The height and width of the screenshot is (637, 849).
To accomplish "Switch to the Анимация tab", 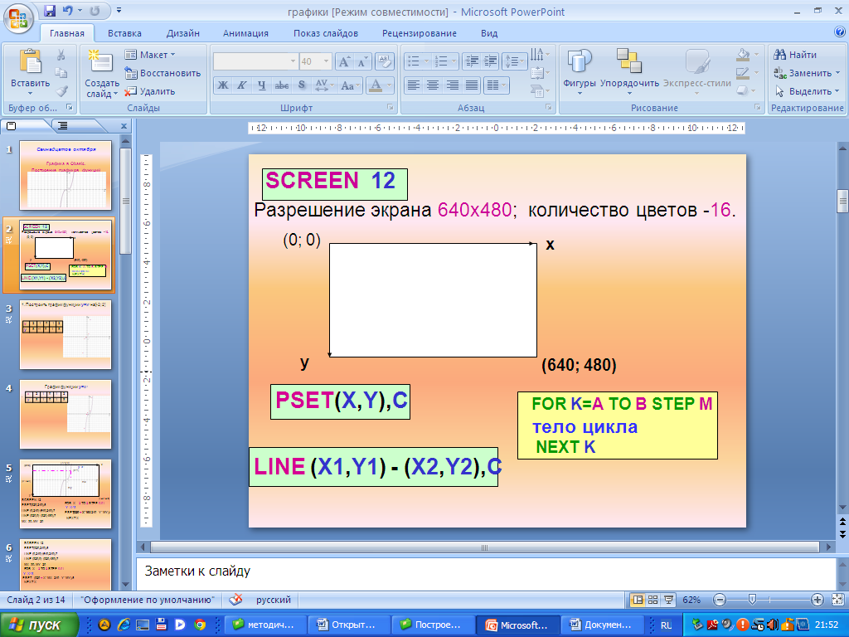I will pyautogui.click(x=245, y=33).
